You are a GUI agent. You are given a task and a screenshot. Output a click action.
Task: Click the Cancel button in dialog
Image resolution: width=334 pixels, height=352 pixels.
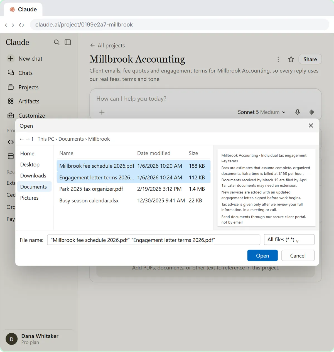[298, 256]
